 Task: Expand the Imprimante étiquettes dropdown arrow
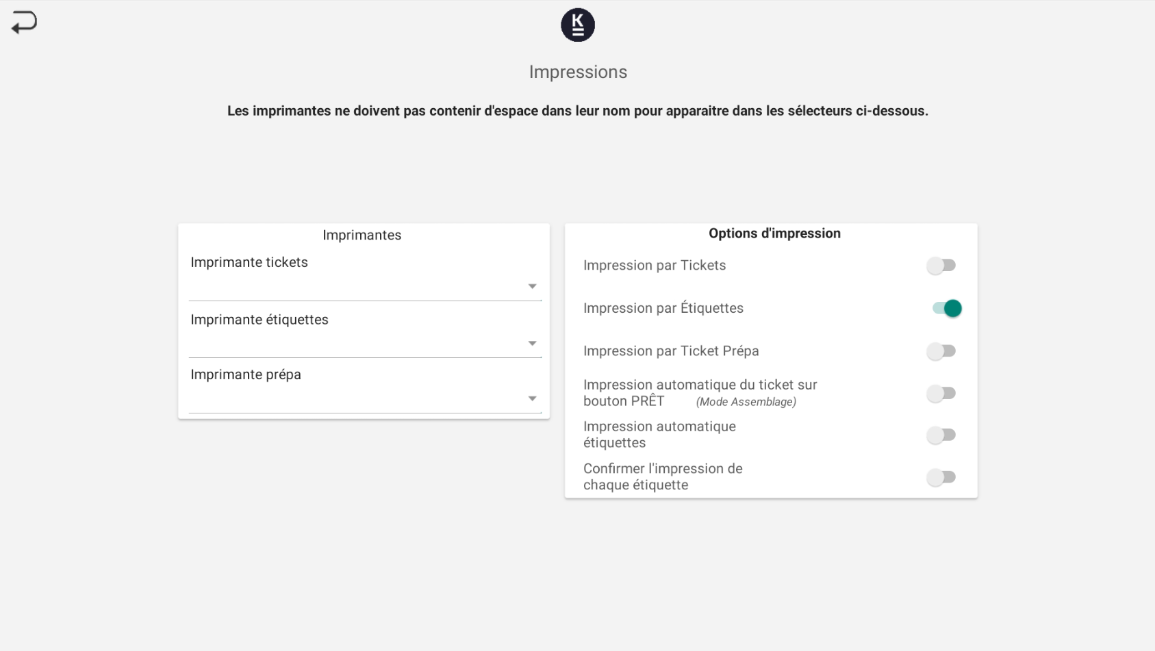(532, 344)
